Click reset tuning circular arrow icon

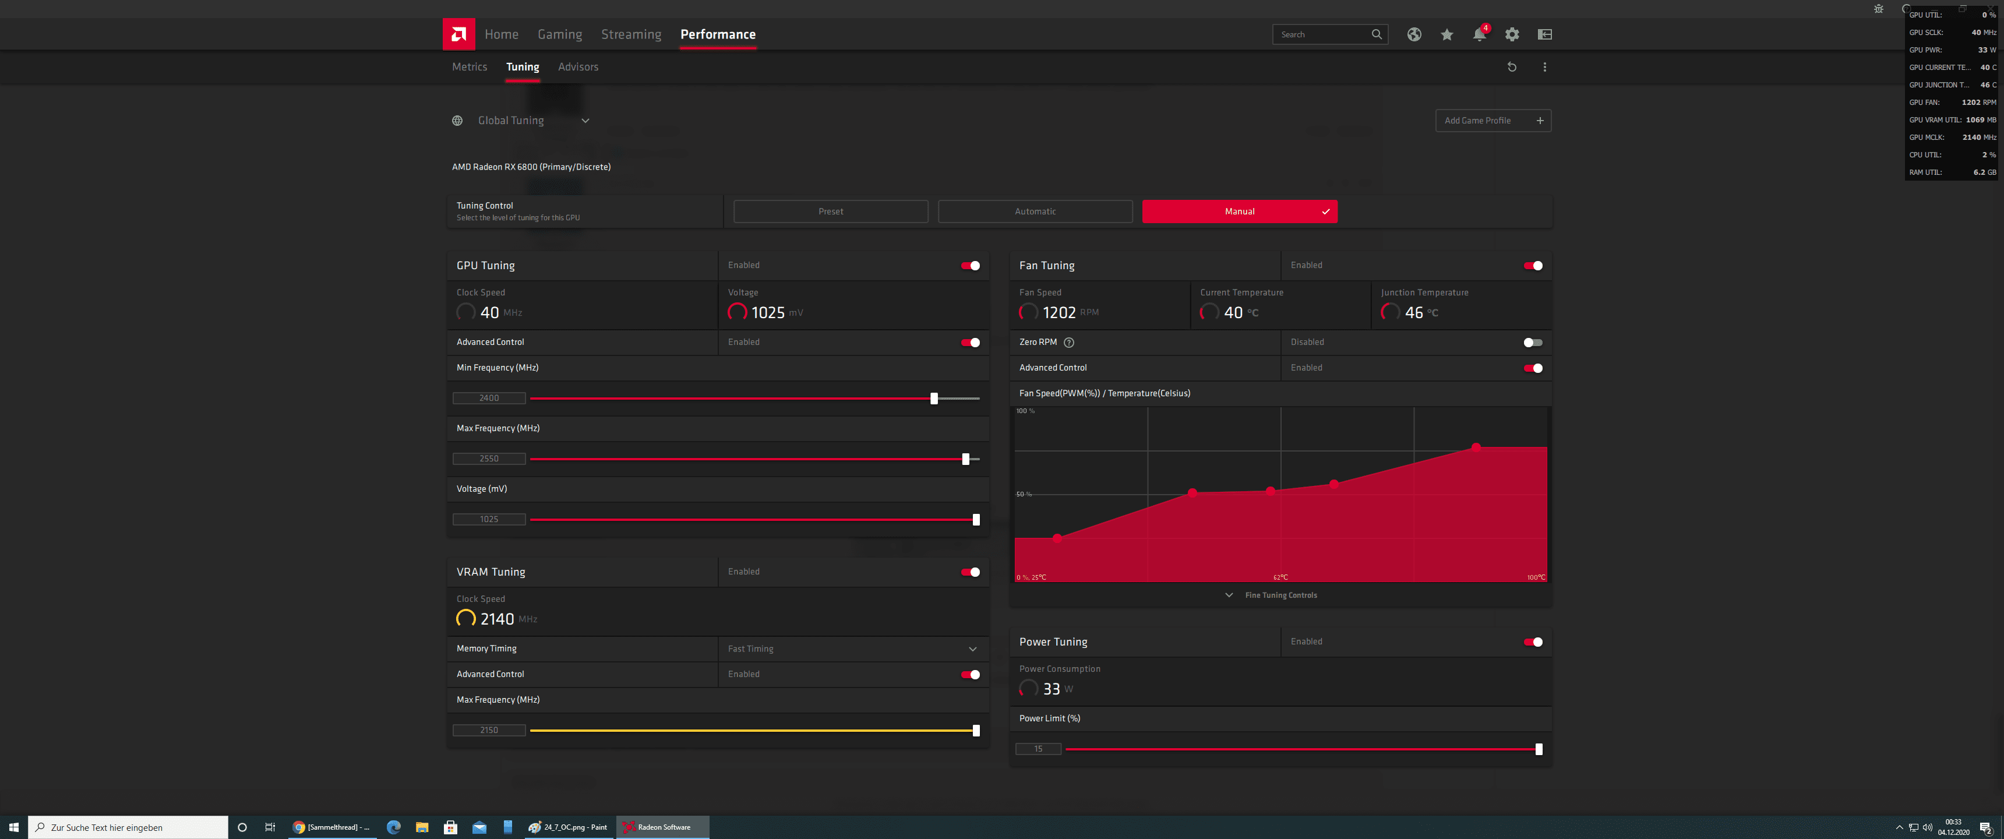pyautogui.click(x=1512, y=67)
